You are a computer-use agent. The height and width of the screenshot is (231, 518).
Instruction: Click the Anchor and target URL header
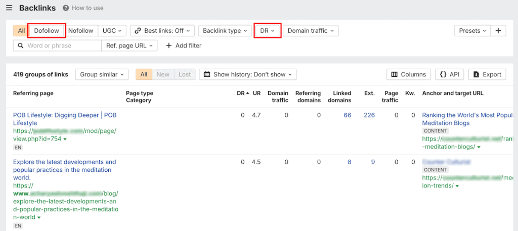(453, 94)
